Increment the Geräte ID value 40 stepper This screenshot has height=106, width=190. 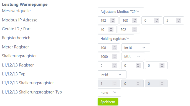(111, 28)
